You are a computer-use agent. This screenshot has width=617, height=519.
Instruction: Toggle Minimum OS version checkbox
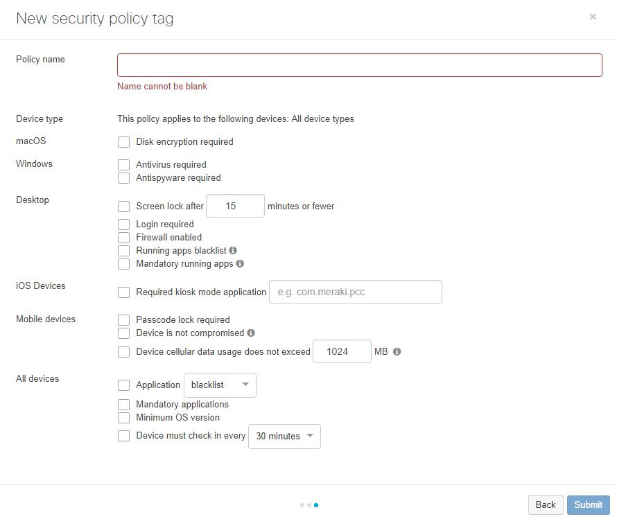point(123,418)
